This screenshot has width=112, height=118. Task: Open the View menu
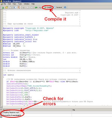14,4
